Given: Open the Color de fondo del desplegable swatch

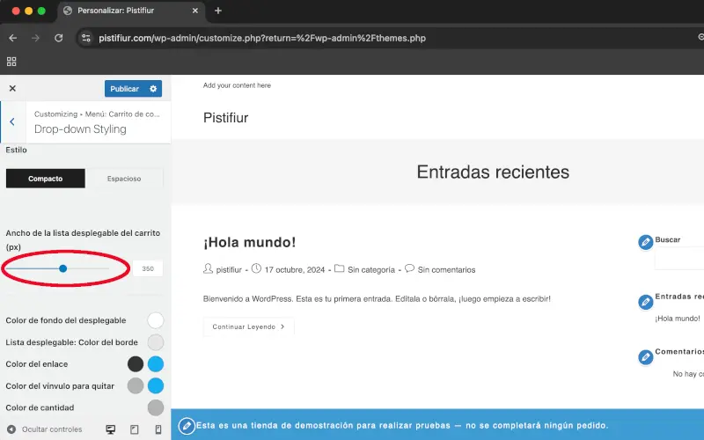Looking at the screenshot, I should tap(156, 320).
